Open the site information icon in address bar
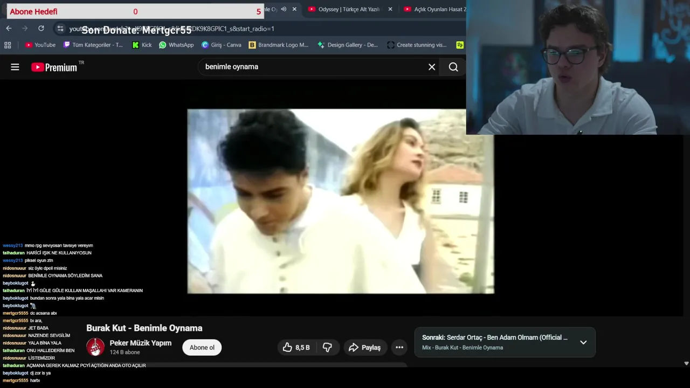The height and width of the screenshot is (388, 690). [60, 29]
